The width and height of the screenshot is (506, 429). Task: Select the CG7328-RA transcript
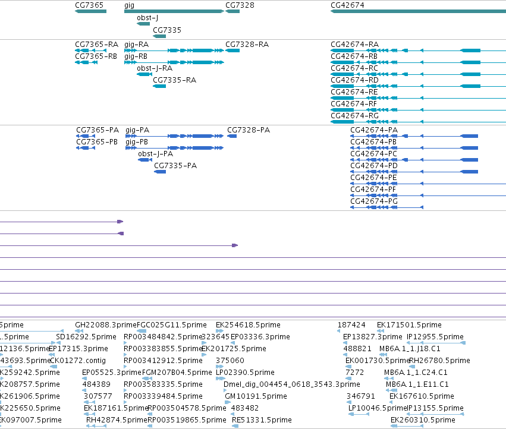[x=232, y=51]
